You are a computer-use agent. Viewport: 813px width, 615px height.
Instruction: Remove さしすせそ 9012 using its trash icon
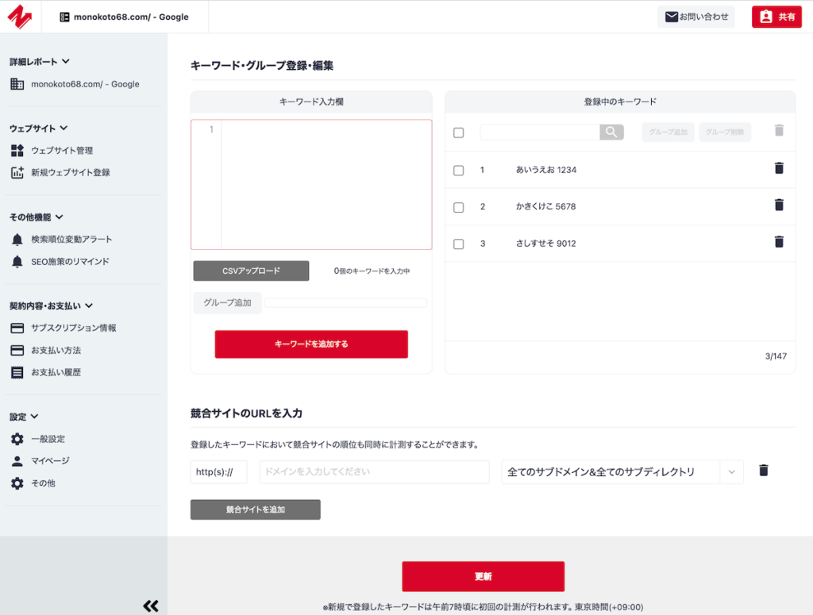click(x=778, y=242)
